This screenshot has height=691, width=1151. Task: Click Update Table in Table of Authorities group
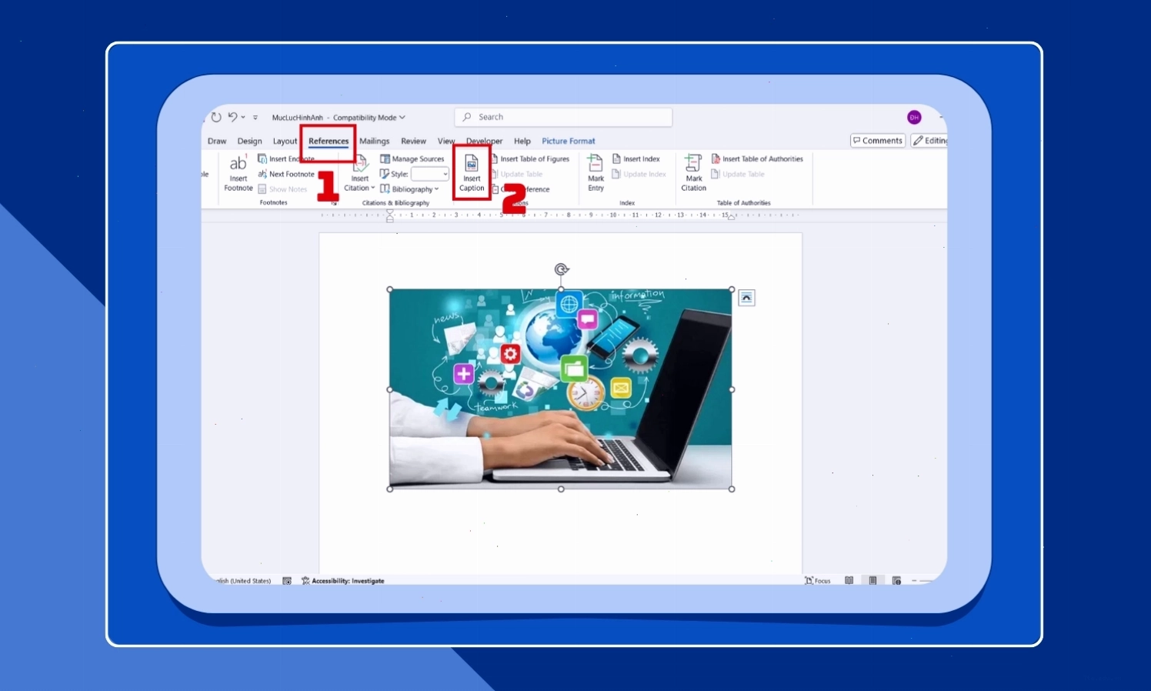click(738, 174)
